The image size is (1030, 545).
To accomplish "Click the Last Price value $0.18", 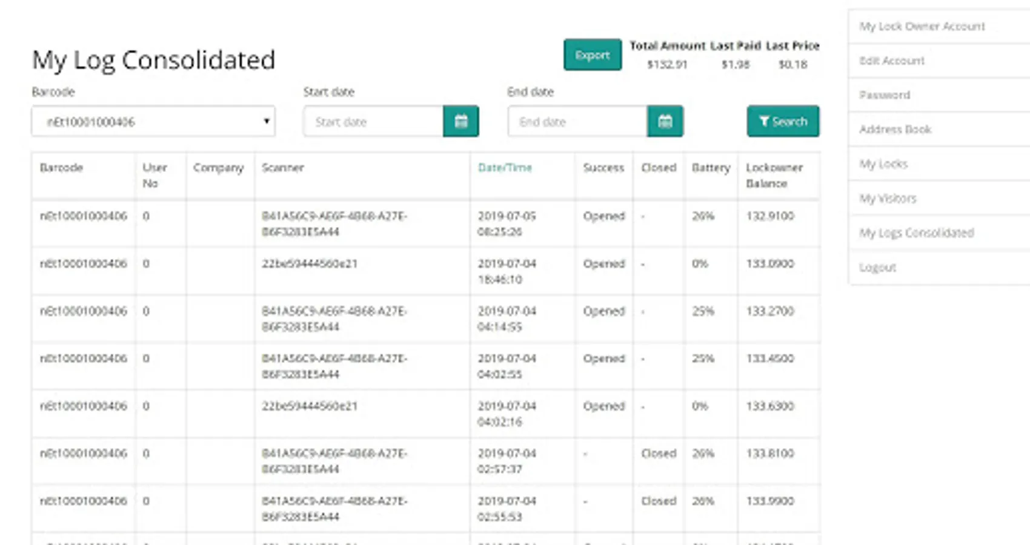I will click(793, 64).
